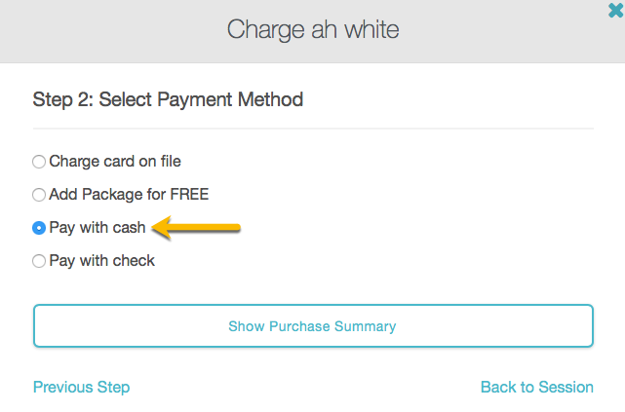Click the selected Pay with cash radio button

[x=39, y=228]
